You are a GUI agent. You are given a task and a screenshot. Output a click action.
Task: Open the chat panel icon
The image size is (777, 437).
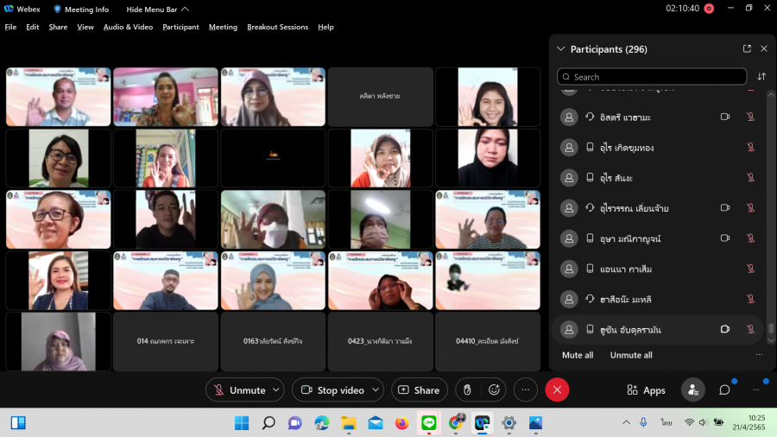coord(724,390)
